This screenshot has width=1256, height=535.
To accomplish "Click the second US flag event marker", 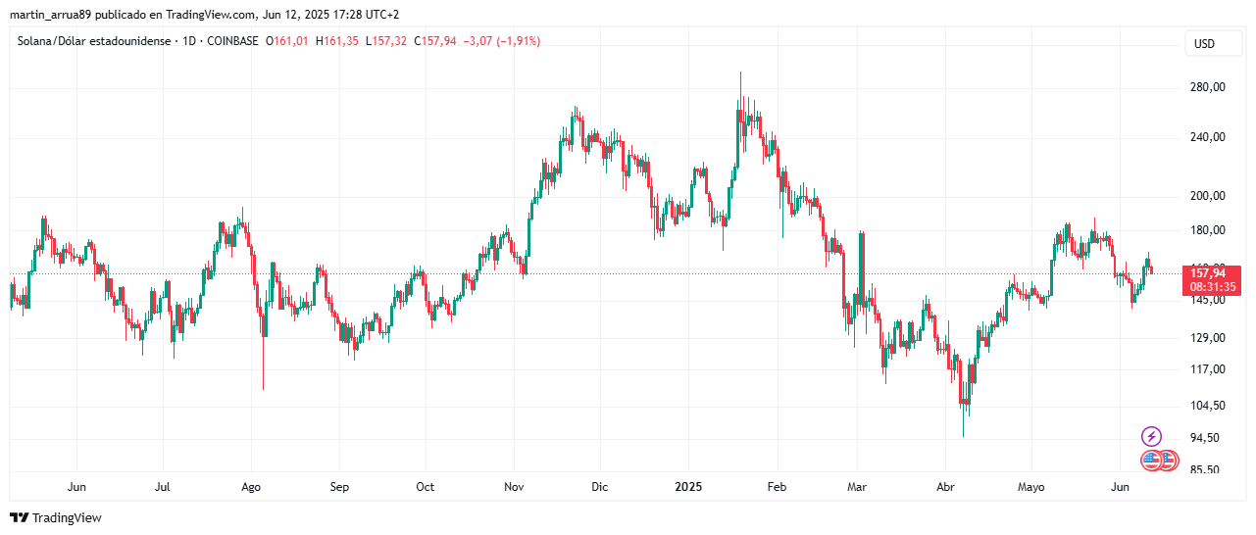I will [1167, 460].
